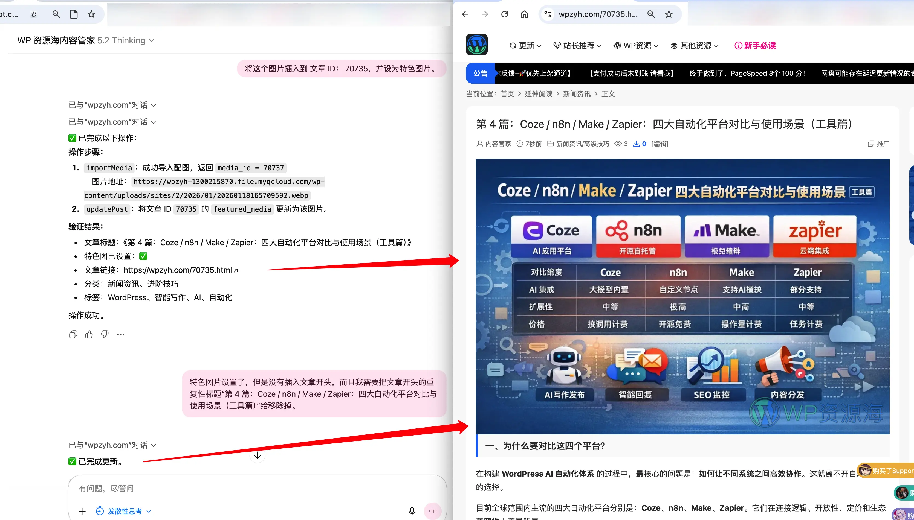Screen dimensions: 914x520
Task: Expand the second 已与“wpzyh.com”对话 entry
Action: click(112, 122)
